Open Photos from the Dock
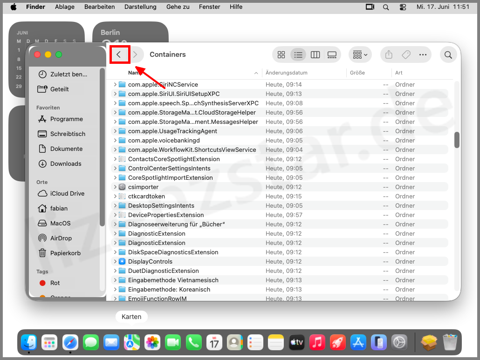This screenshot has width=480, height=360. pyautogui.click(x=152, y=342)
